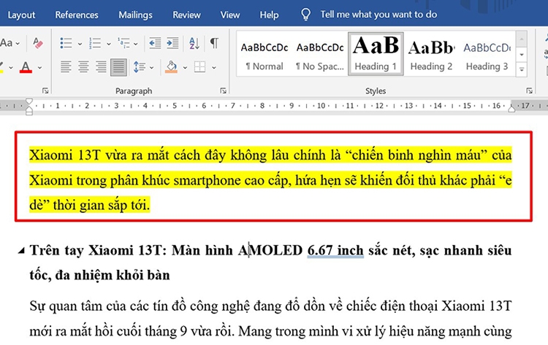
Task: Open the Layout tab
Action: (21, 15)
